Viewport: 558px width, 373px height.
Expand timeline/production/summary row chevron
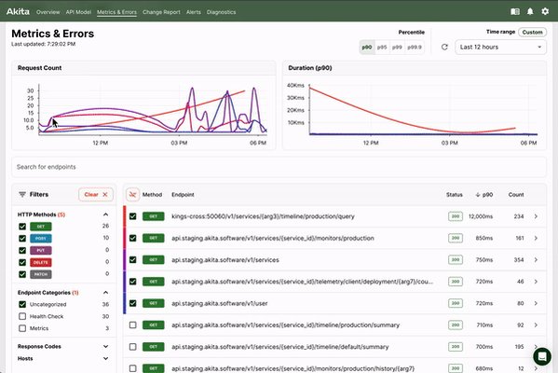(x=536, y=325)
